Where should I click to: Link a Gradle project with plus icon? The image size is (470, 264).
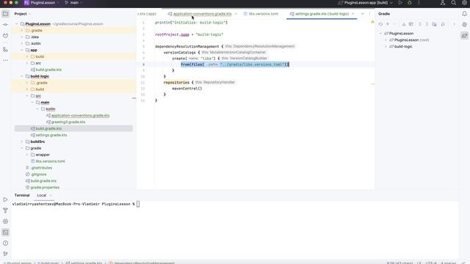tap(388, 24)
